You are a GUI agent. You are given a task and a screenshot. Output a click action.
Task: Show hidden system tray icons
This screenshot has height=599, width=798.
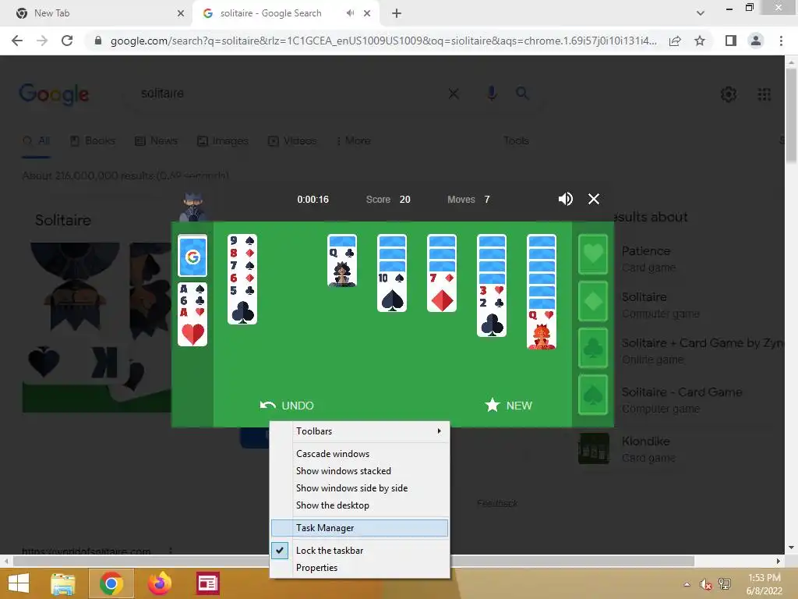pos(687,584)
